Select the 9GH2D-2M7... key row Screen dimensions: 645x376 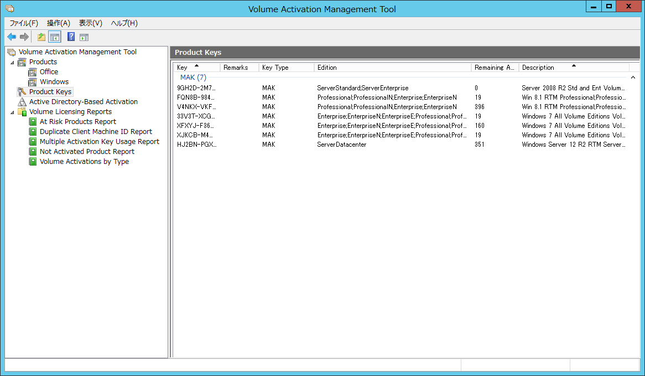tap(401, 88)
